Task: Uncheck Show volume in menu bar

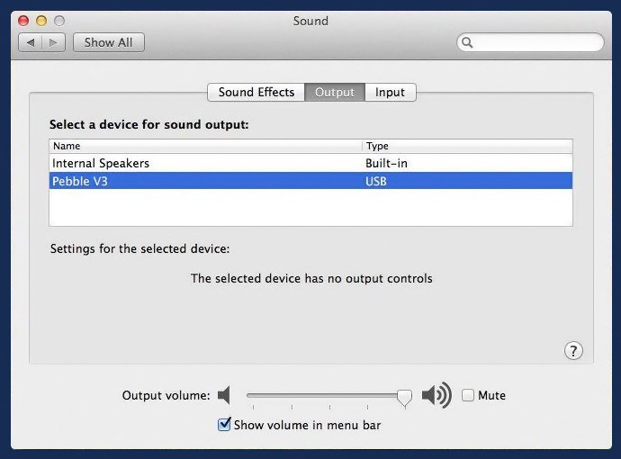Action: pos(225,425)
